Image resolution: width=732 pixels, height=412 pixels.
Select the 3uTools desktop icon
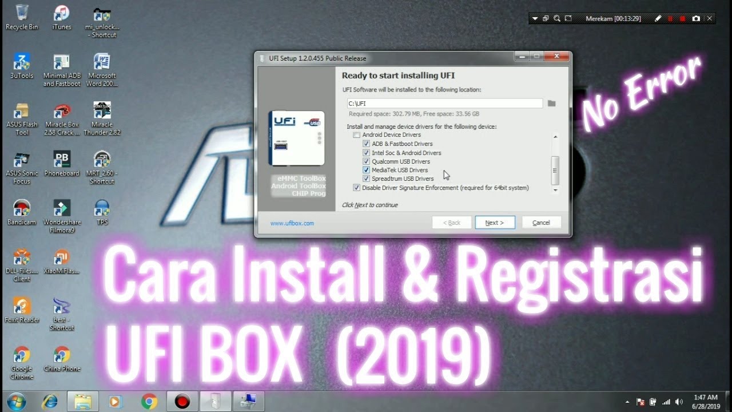click(x=22, y=66)
